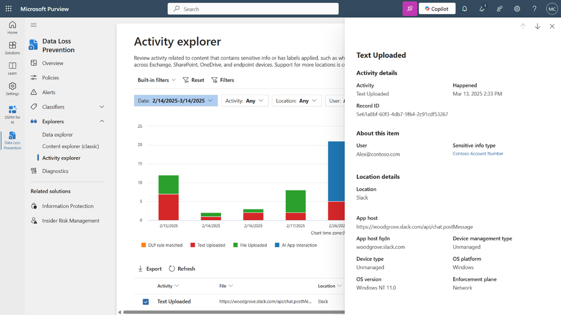This screenshot has width=561, height=315.
Task: Open Settings in left rail
Action: [x=12, y=89]
